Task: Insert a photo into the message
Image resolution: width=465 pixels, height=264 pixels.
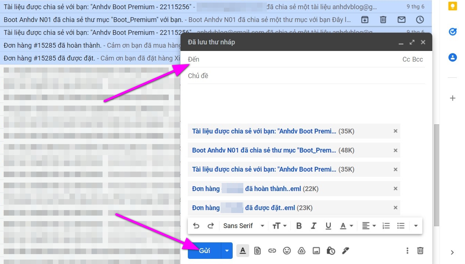Action: coord(316,250)
